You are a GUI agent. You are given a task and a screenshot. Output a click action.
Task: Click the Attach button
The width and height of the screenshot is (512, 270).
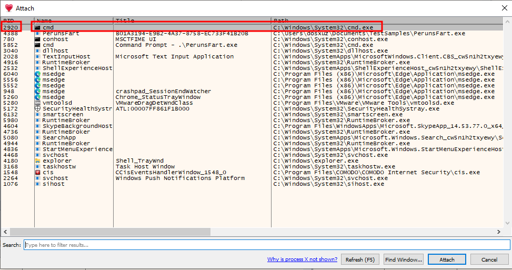click(x=447, y=259)
